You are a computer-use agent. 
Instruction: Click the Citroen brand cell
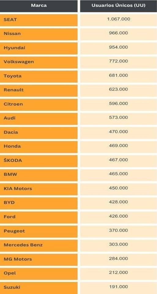(x=39, y=105)
